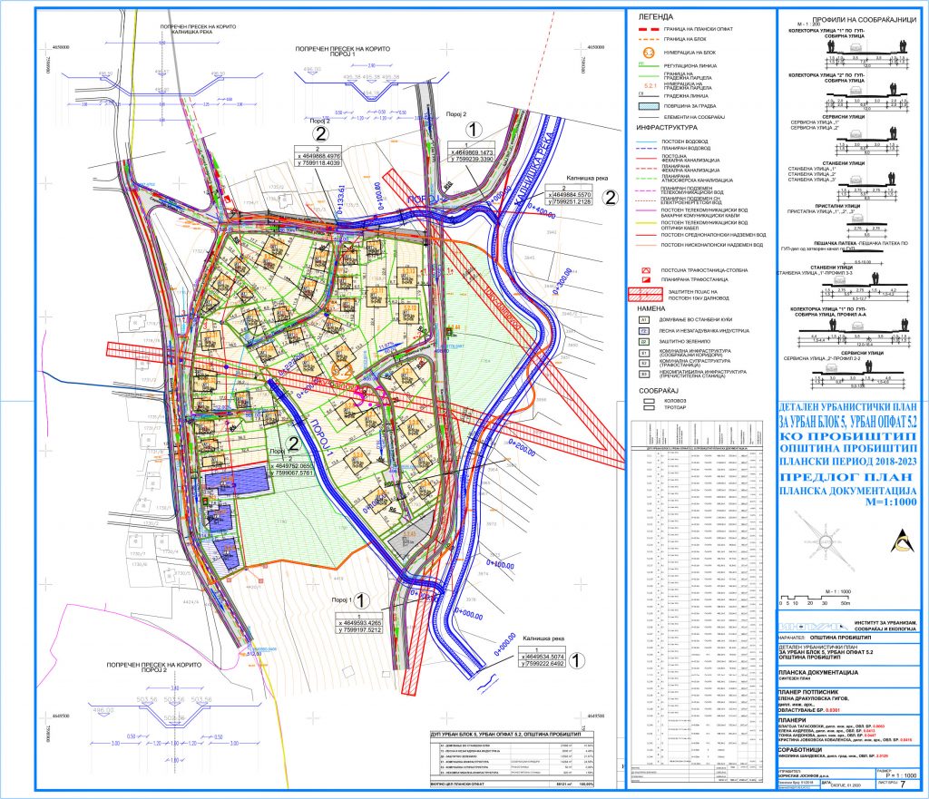Click the ИНСТИТУТ ЗА УРБАНИЗАМ title block text

tap(885, 626)
